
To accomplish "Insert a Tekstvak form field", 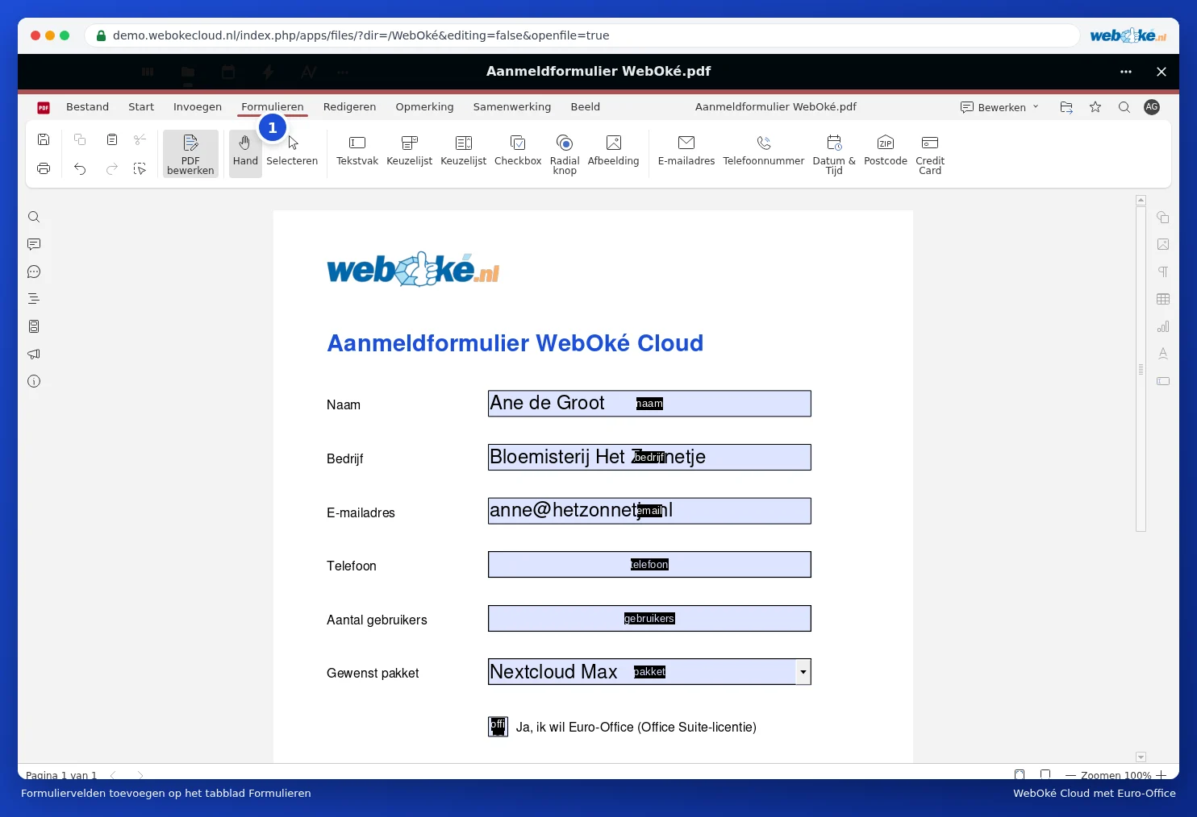I will coord(357,152).
